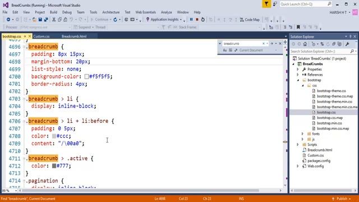Select bootstrap.min.css in Solution Explorer
The image size is (359, 202).
[x=329, y=123]
